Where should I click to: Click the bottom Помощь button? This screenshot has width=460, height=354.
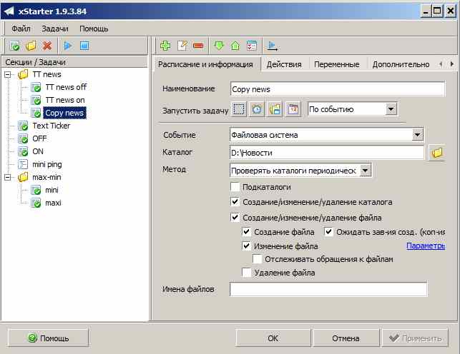48,338
